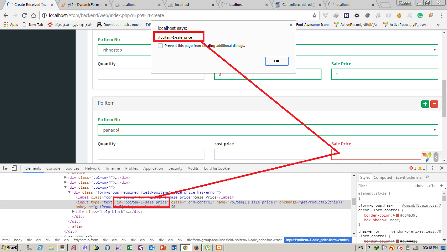
Task: Reload the current page
Action: click(24, 15)
